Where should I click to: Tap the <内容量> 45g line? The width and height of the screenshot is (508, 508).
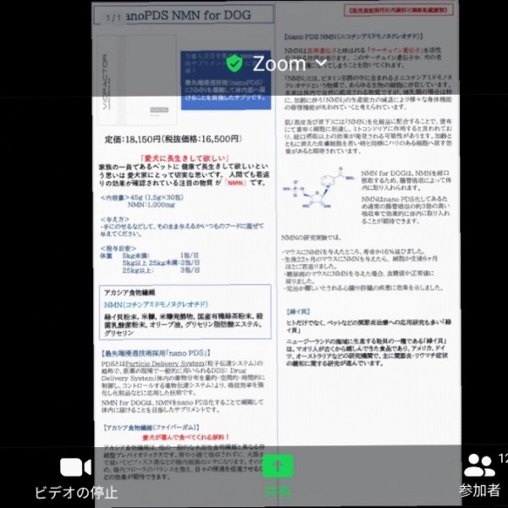tap(141, 197)
